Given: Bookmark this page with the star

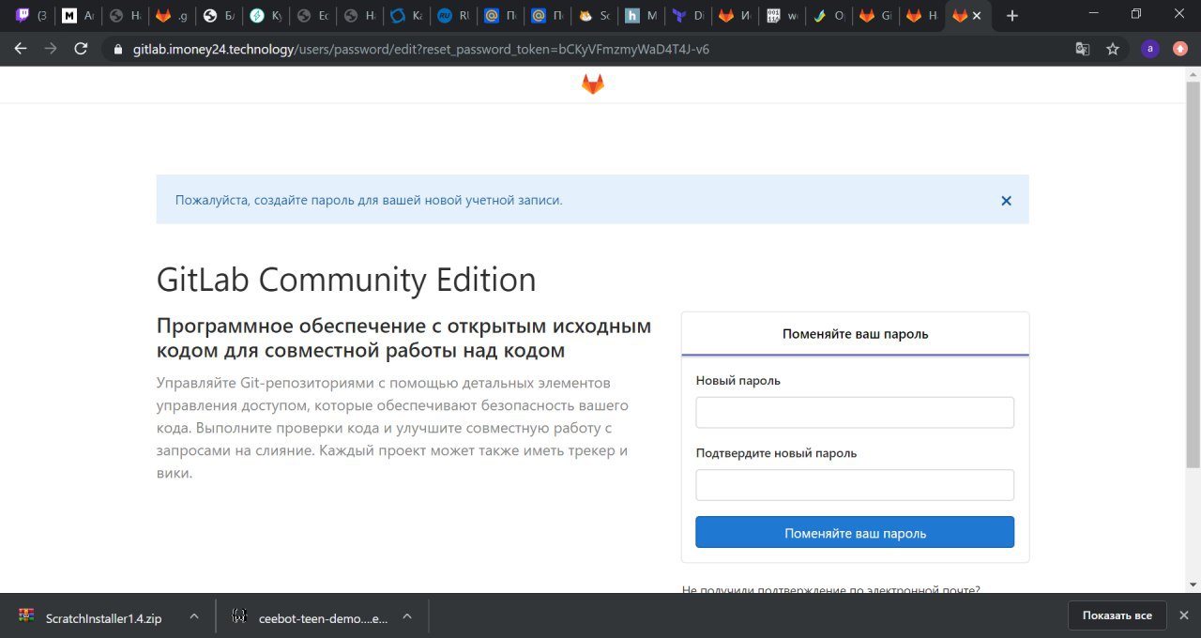Looking at the screenshot, I should click(x=1113, y=49).
